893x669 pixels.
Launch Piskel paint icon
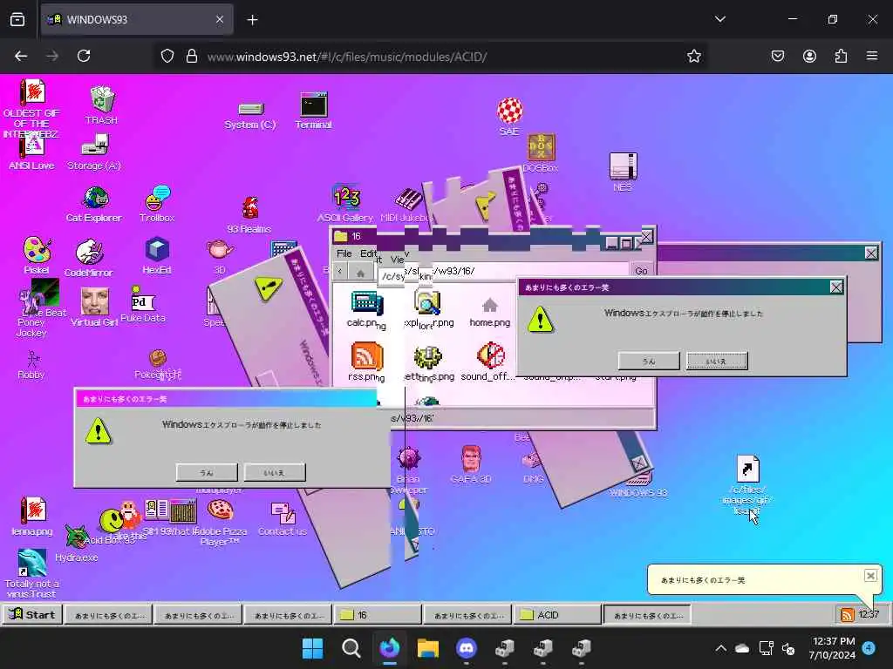pyautogui.click(x=37, y=255)
